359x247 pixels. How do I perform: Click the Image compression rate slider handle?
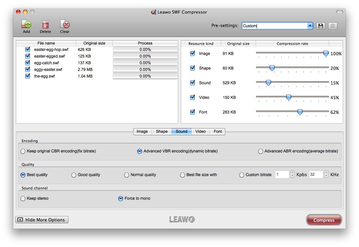coord(326,54)
